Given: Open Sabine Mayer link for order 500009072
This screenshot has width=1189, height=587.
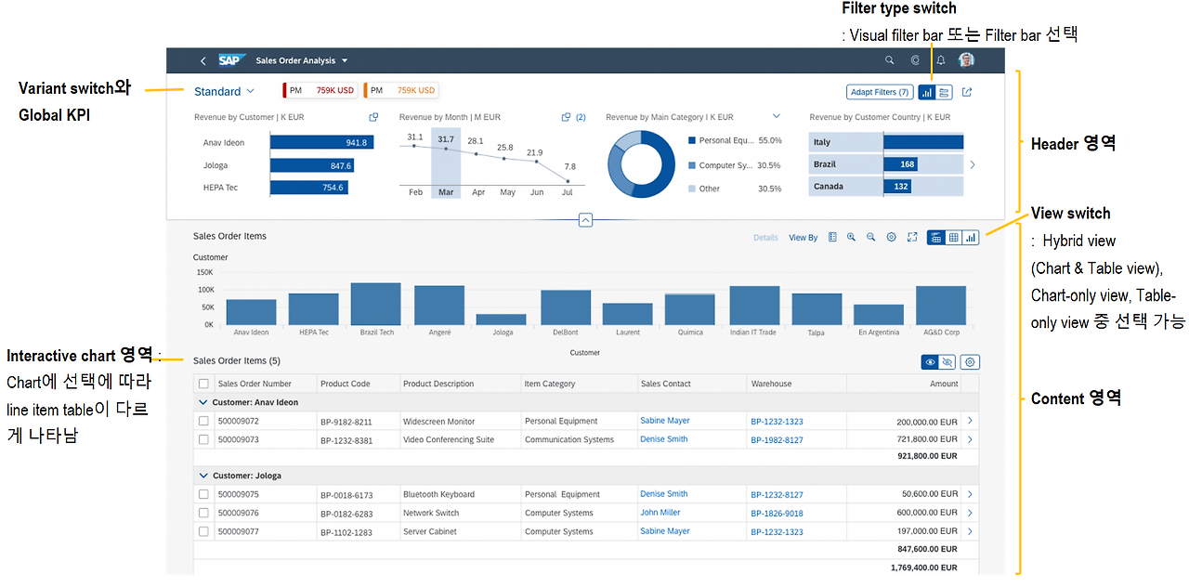Looking at the screenshot, I should point(665,421).
